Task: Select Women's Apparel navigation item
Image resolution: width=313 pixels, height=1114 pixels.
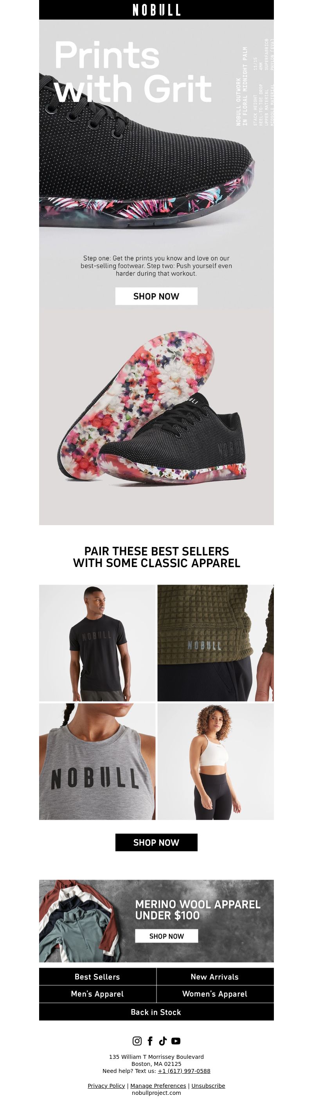Action: [215, 994]
